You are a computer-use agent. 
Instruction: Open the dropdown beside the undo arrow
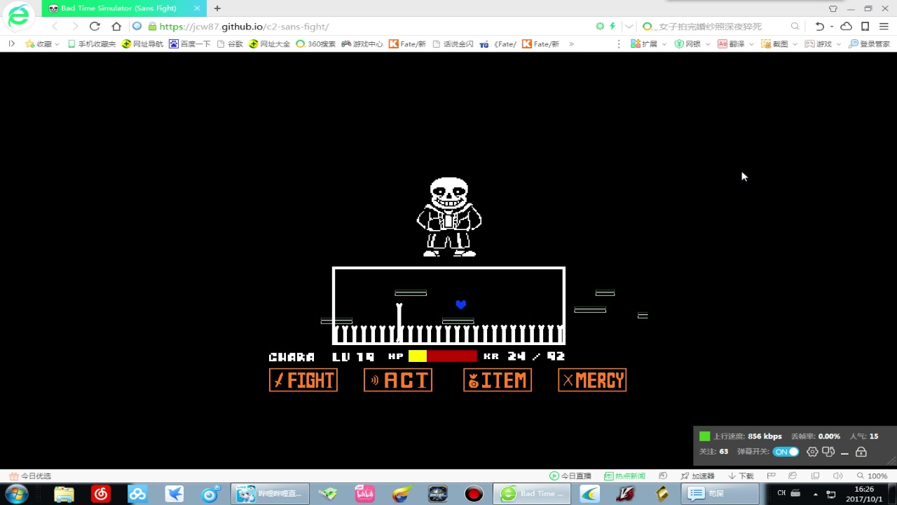click(831, 27)
